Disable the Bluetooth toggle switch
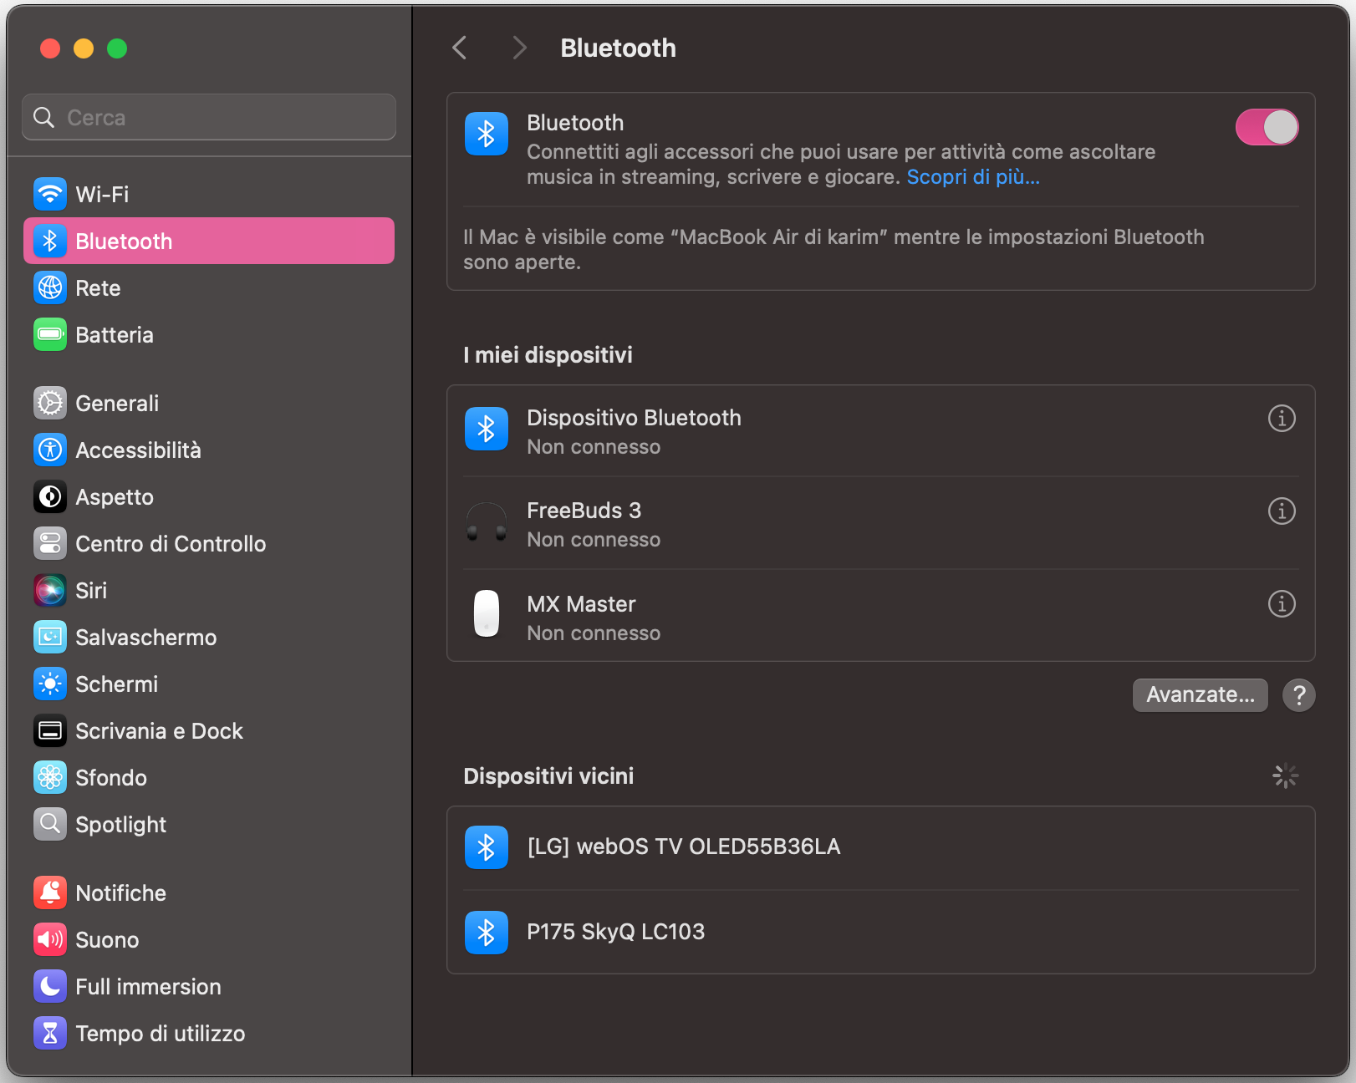Screen dimensions: 1356x1083 (x=1267, y=126)
